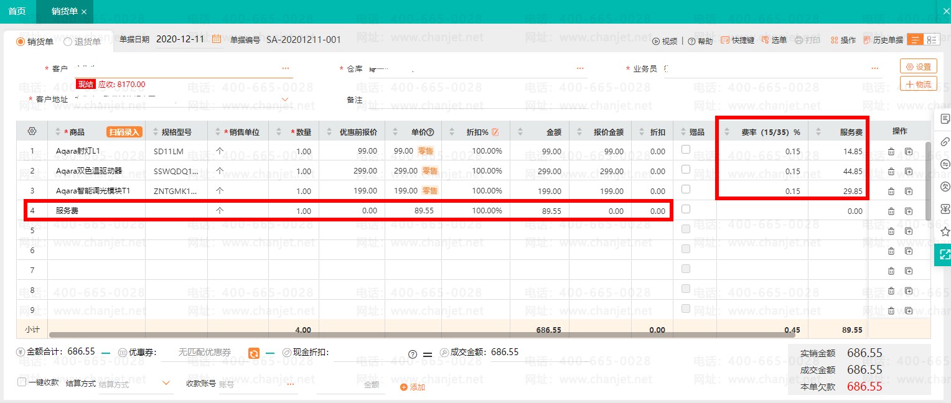951x403 pixels.
Task: Click the 单价 help question icon
Action: 429,132
